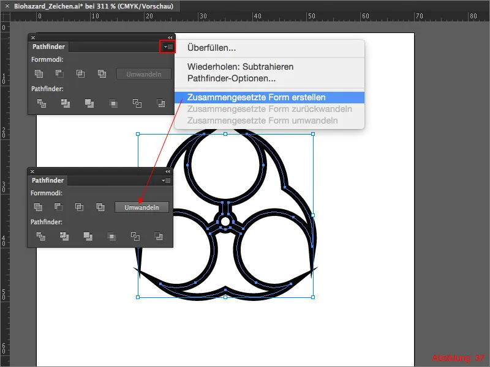Viewport: 490px width, 367px height.
Task: Choose Pathfinder-Optionen... menu entry
Action: coord(269,78)
